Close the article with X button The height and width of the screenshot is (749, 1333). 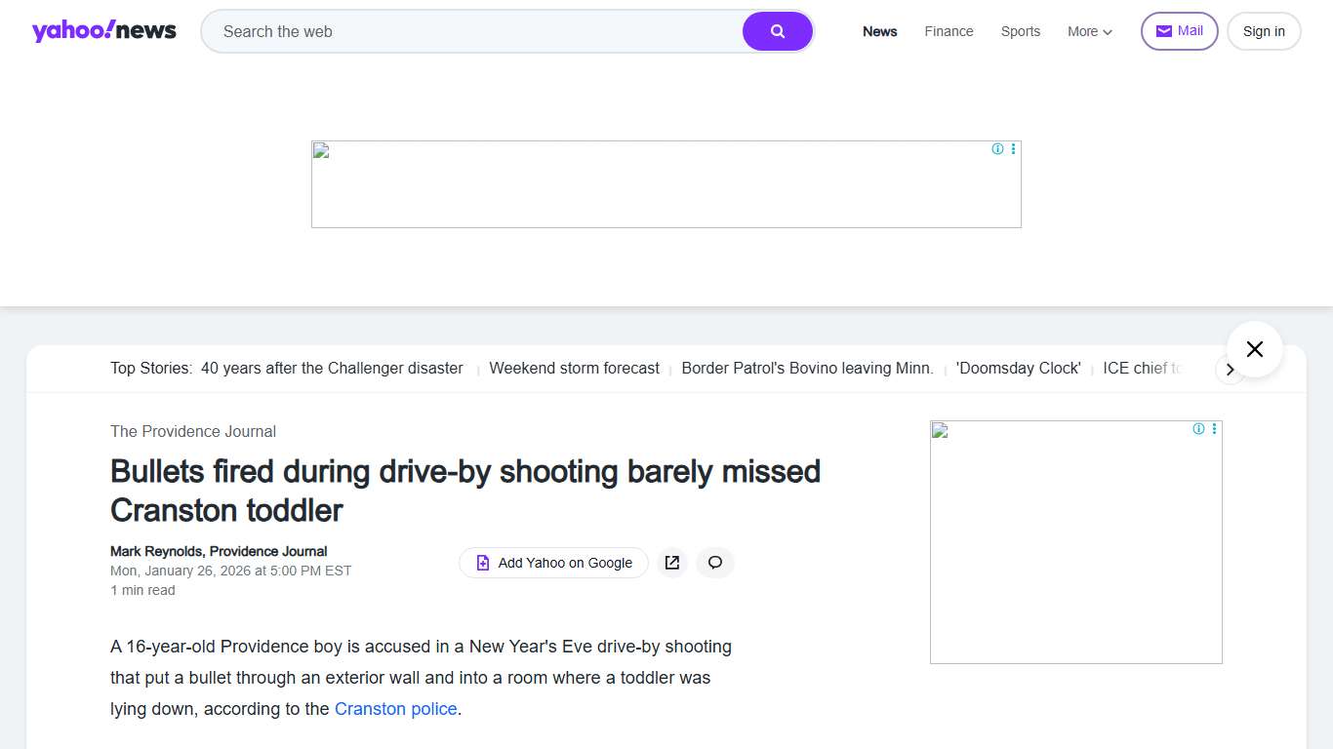coord(1254,349)
